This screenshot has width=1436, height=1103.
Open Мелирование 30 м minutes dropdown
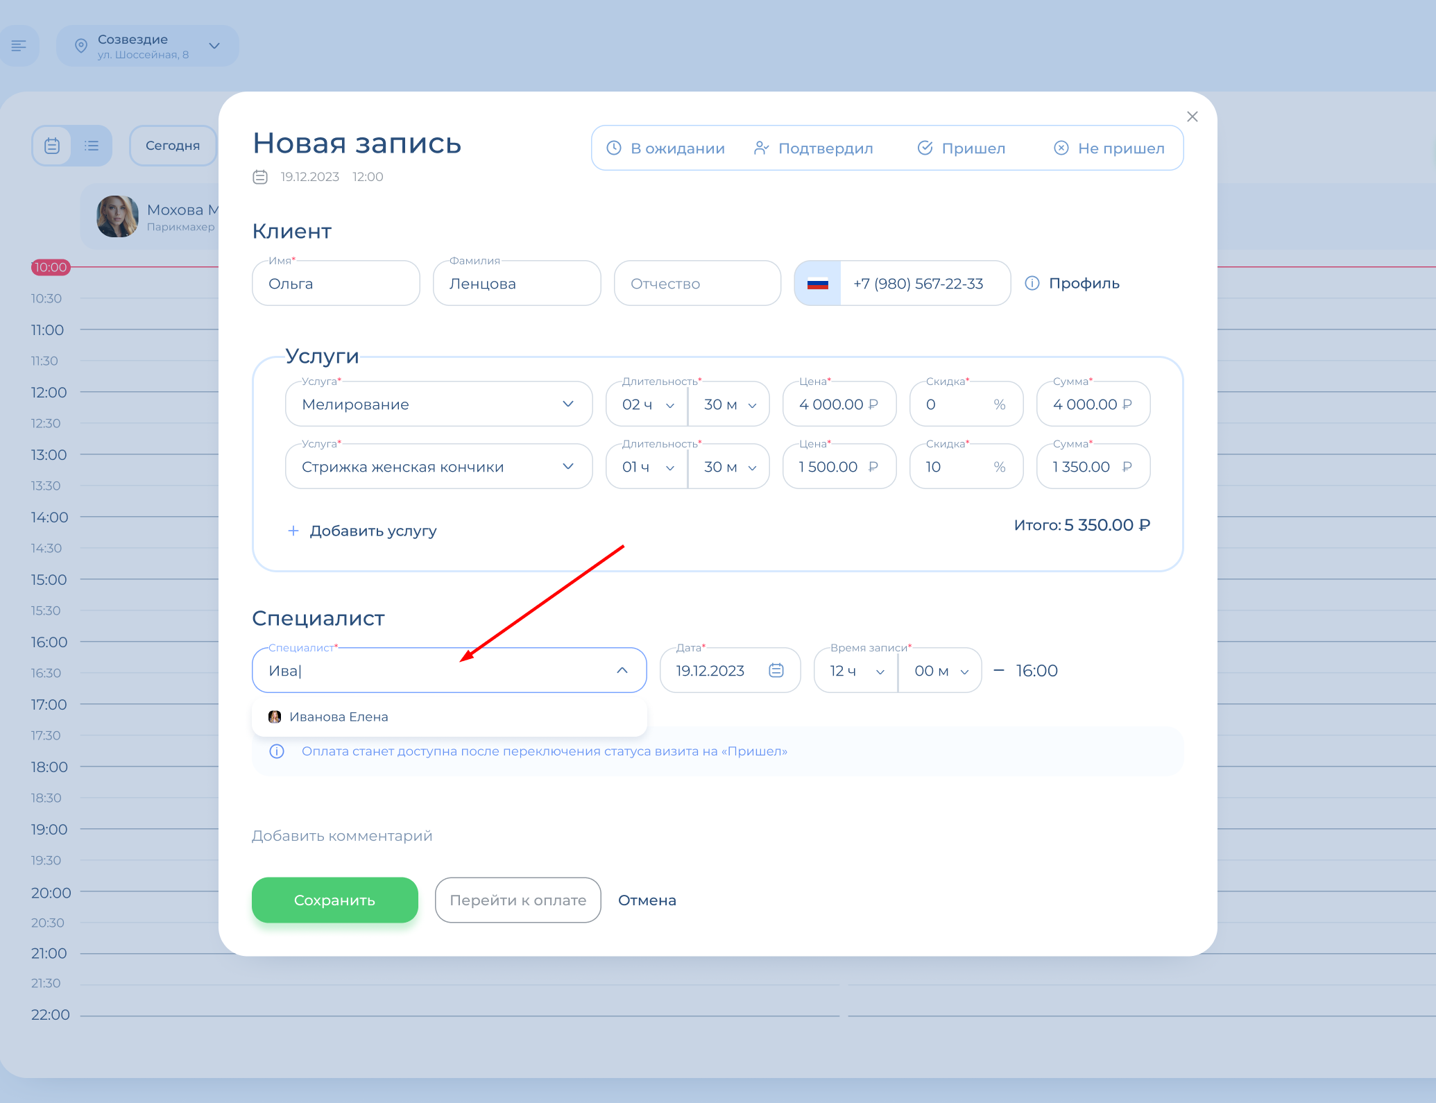click(729, 404)
